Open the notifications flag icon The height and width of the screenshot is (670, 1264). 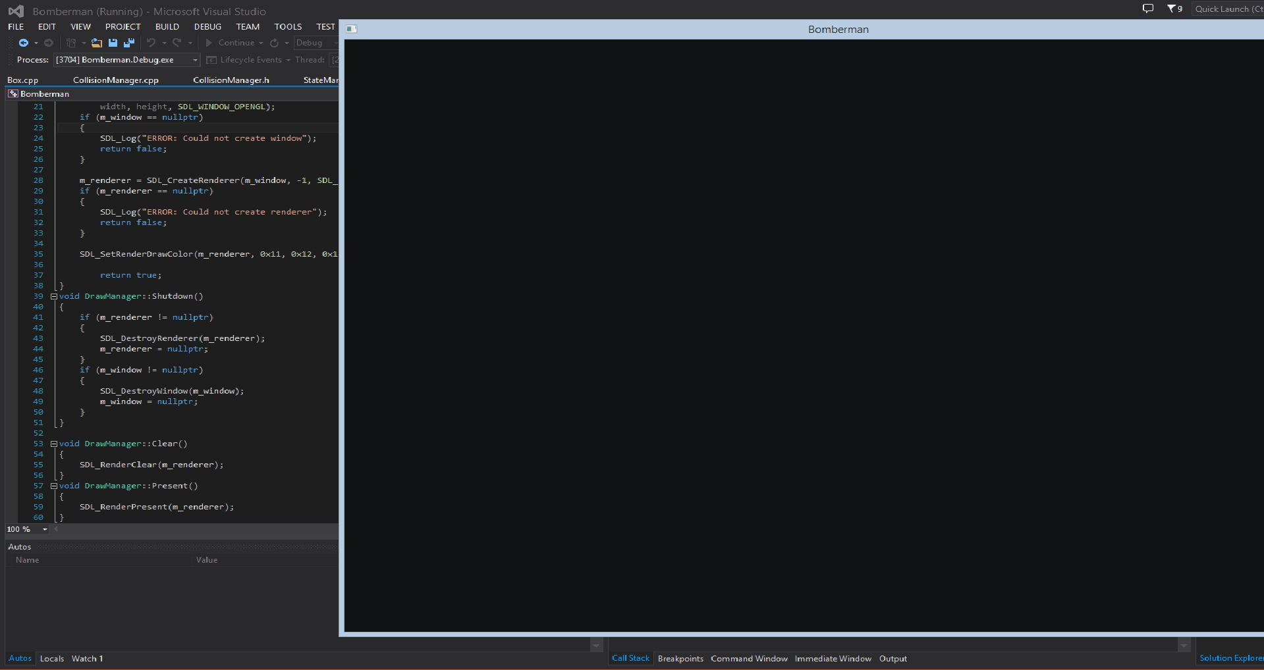pos(1174,9)
